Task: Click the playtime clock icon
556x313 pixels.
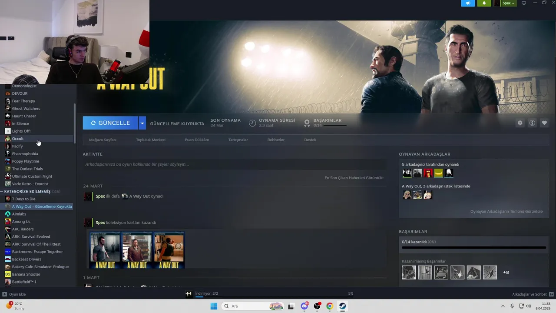Action: (x=252, y=123)
